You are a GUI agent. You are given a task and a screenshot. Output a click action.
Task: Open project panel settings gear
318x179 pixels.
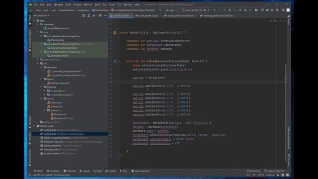(100, 15)
